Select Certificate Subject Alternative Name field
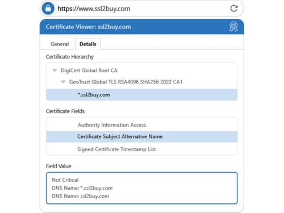The height and width of the screenshot is (213, 284). click(142, 136)
